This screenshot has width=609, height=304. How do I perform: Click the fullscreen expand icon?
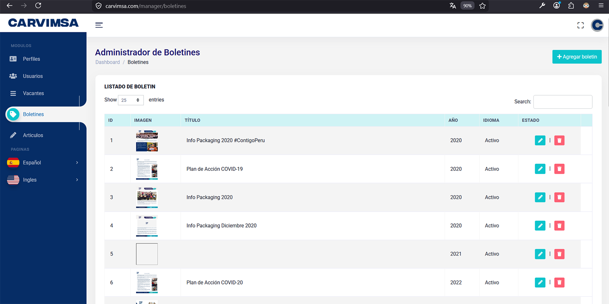pos(580,25)
